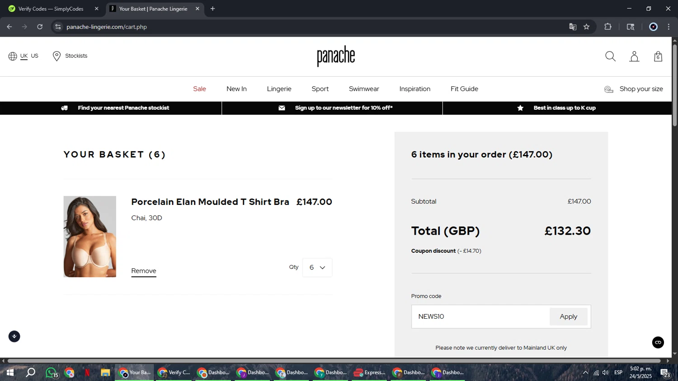Open the shopping bag icon with 6 items
The image size is (678, 381).
658,56
